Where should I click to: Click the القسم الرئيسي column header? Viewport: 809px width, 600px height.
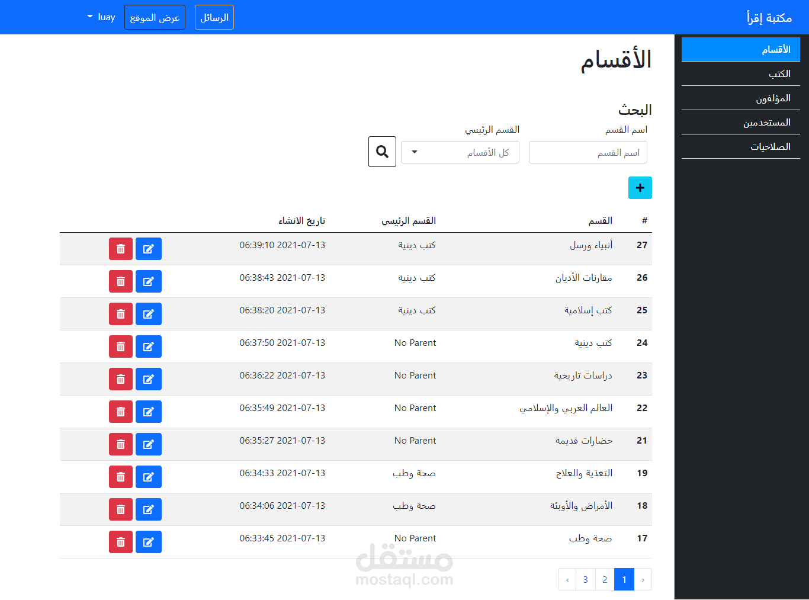point(409,220)
